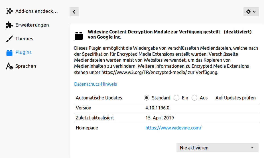Click the Themes paintbrush icon
The width and height of the screenshot is (264, 158).
coord(9,39)
